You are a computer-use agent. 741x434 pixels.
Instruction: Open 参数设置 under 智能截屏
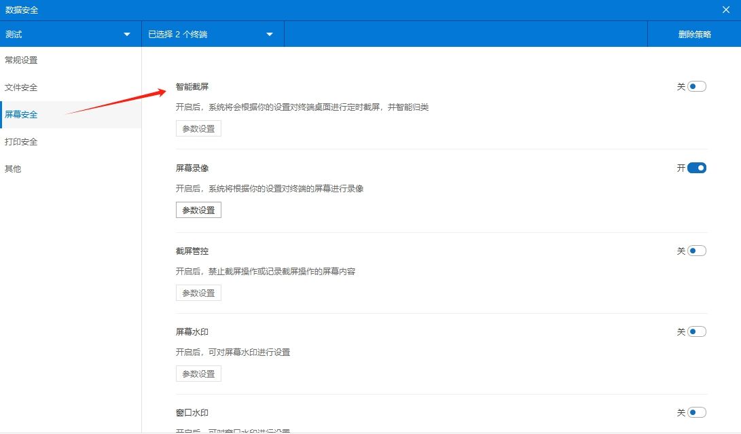click(x=198, y=128)
